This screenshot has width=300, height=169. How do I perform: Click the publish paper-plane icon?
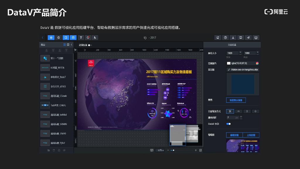coord(248,38)
